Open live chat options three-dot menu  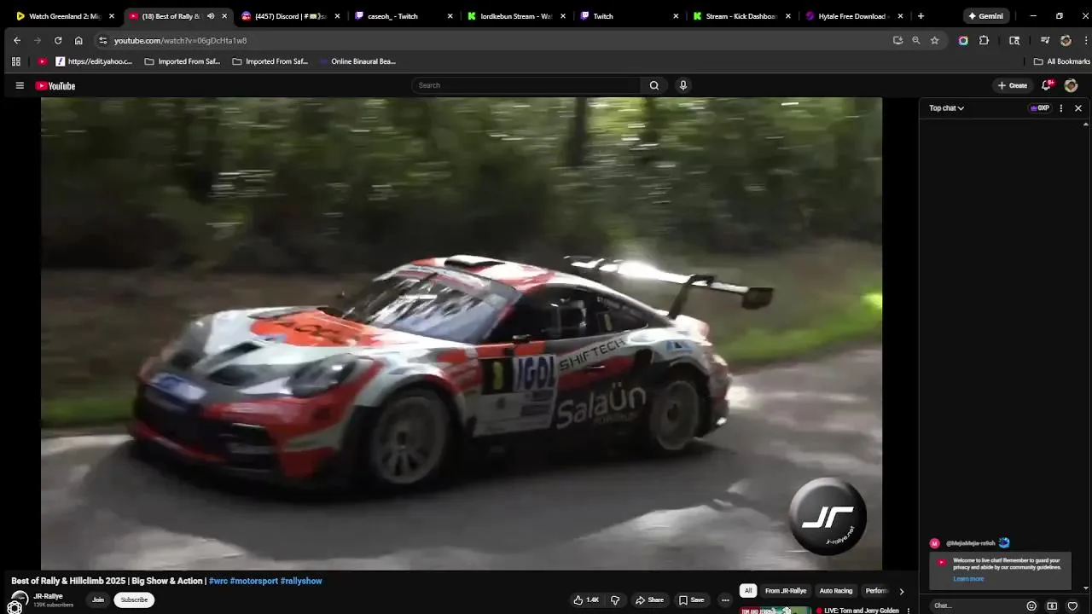[x=1061, y=108]
